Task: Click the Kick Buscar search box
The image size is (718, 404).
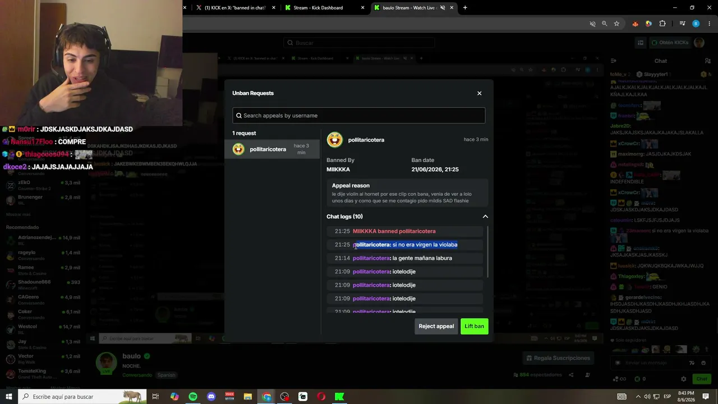Action: (359, 43)
